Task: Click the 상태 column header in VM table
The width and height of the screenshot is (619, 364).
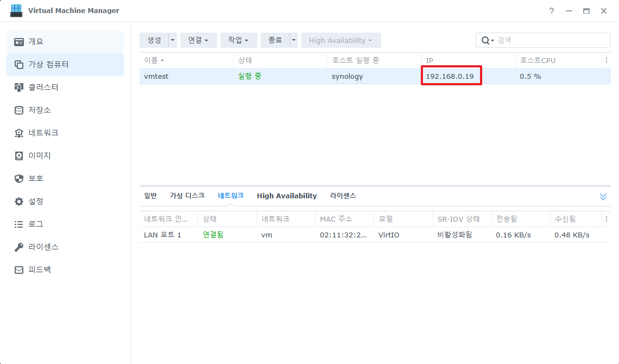Action: (x=280, y=60)
